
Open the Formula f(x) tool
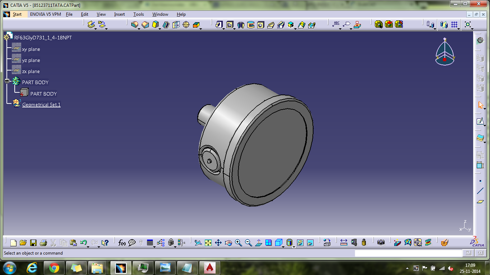[x=122, y=243]
